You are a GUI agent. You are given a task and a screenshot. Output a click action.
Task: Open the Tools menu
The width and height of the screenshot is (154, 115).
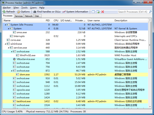(24, 8)
